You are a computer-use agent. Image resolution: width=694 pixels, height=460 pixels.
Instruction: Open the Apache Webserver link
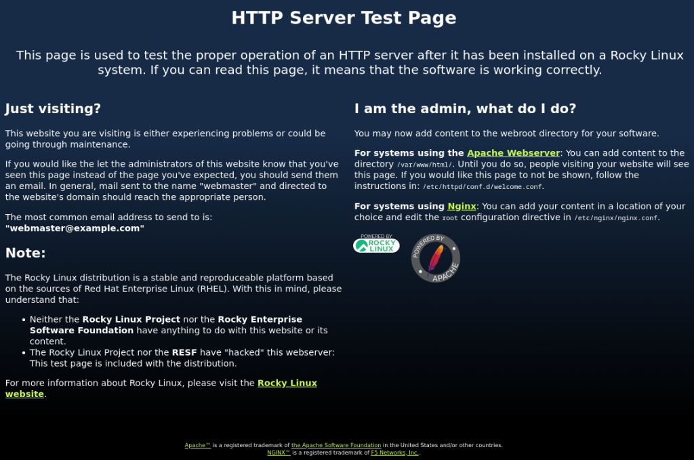(514, 153)
